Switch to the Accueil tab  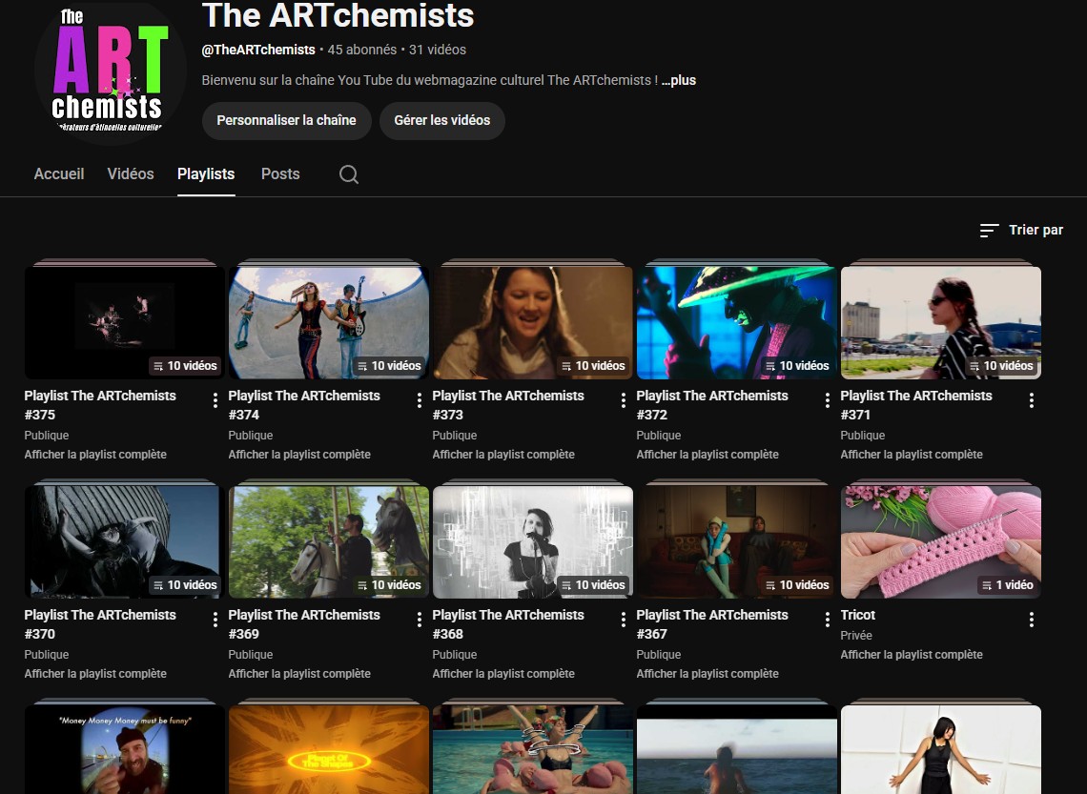coord(59,173)
